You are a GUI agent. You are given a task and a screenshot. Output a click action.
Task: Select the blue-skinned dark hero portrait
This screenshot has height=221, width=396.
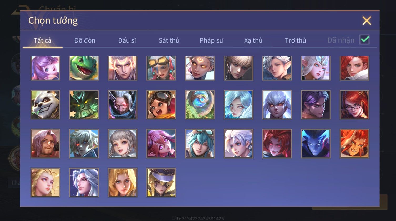click(316, 144)
